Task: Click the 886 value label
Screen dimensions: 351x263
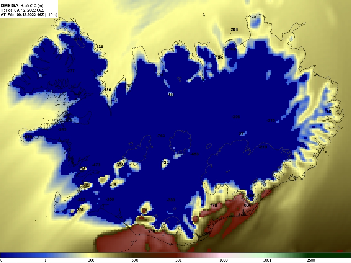Action: 247,205
